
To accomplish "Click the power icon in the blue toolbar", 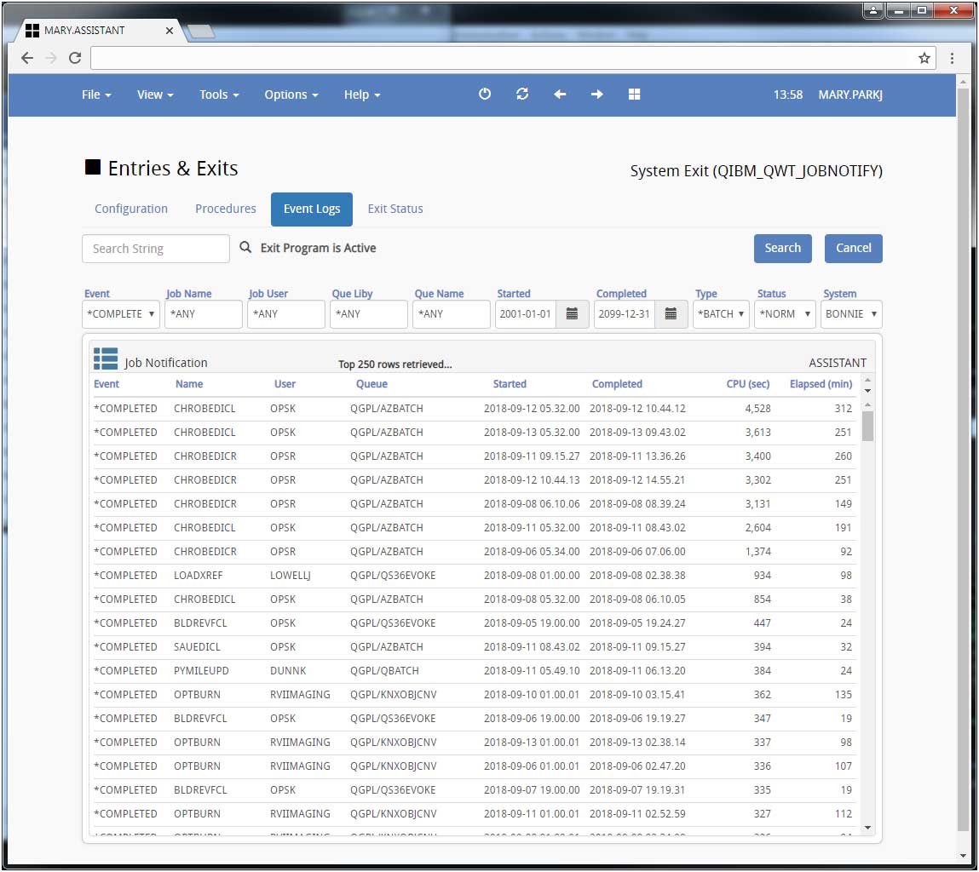I will pyautogui.click(x=485, y=95).
